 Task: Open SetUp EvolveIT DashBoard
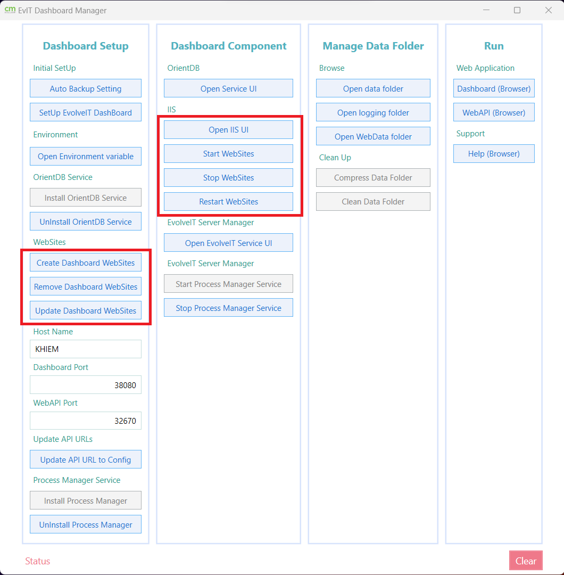85,112
